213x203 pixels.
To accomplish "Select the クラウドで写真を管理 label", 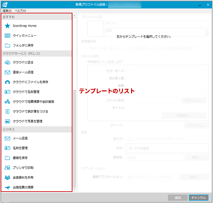I will coord(28,121).
